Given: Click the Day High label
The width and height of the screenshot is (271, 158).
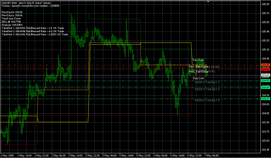Looking at the screenshot, I should coord(198,60).
